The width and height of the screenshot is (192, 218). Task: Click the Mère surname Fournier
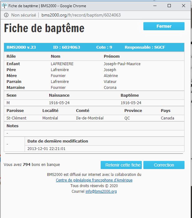[58, 76]
